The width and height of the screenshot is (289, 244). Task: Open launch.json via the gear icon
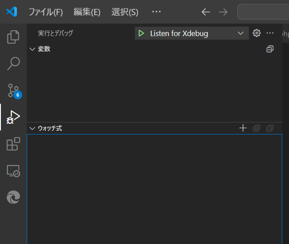tap(256, 33)
